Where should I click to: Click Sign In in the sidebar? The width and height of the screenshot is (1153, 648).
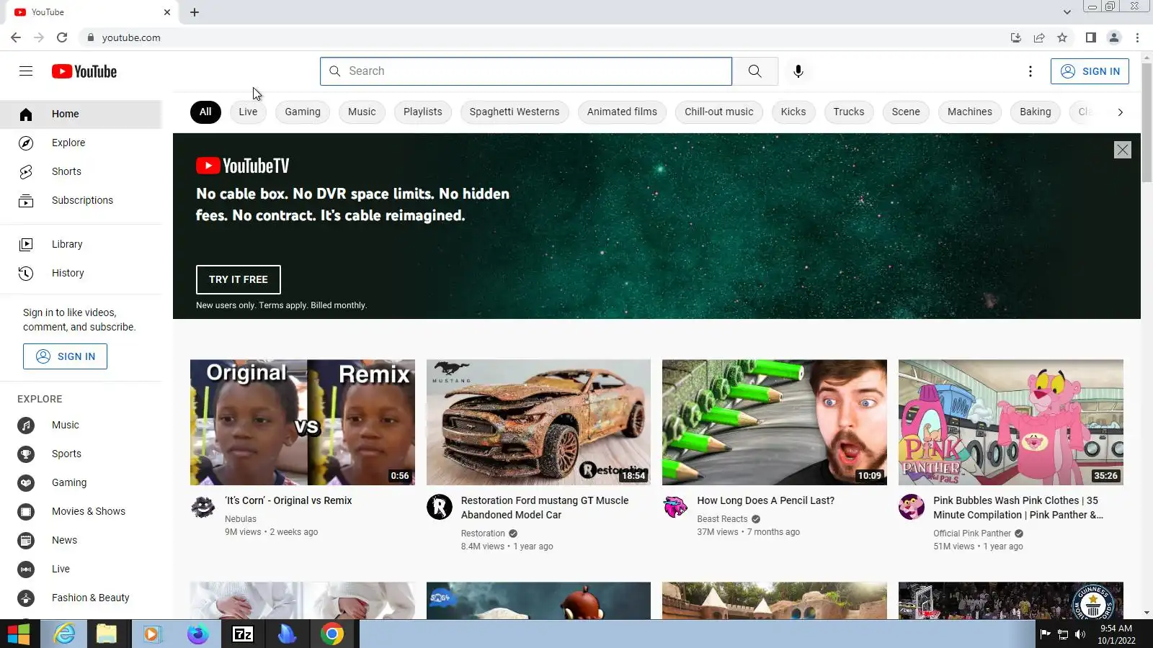tap(65, 356)
